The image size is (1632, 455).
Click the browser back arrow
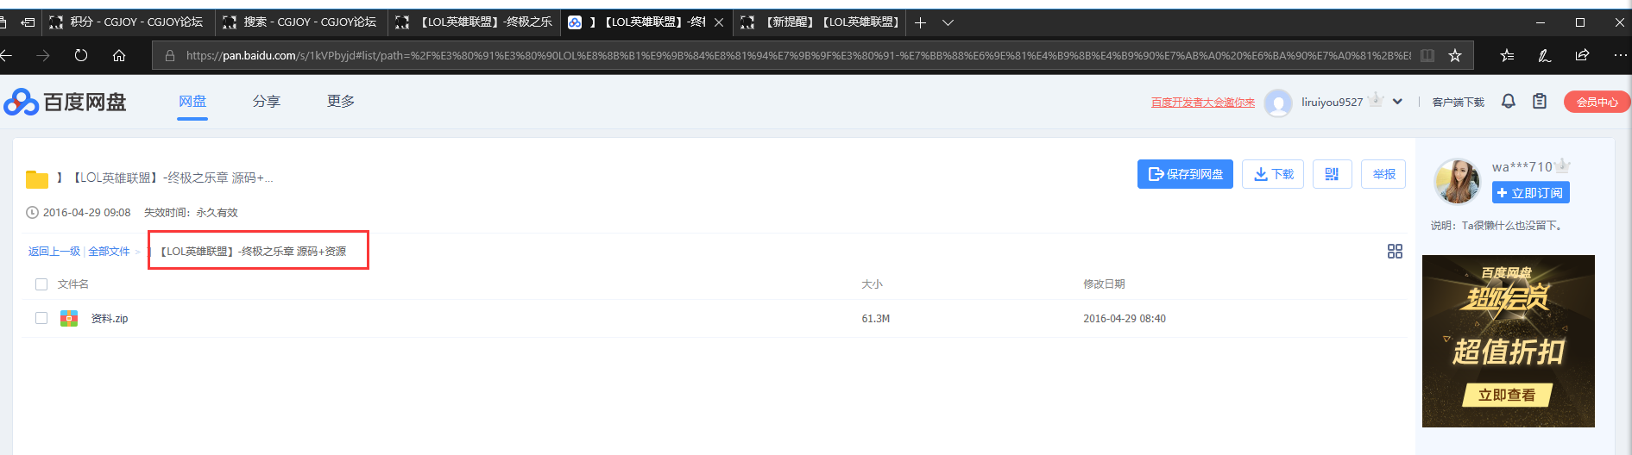point(6,55)
